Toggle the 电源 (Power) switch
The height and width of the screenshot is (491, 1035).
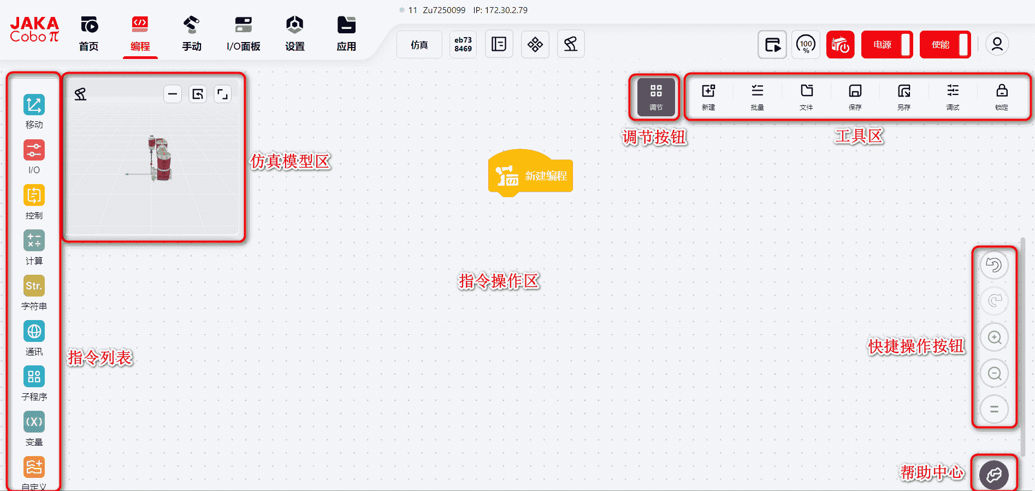coord(887,45)
